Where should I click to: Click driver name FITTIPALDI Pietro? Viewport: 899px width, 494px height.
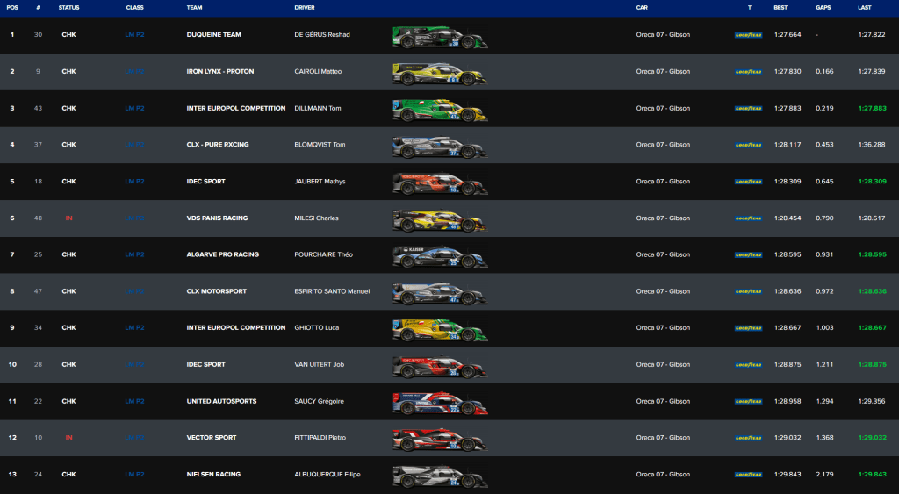coord(320,438)
